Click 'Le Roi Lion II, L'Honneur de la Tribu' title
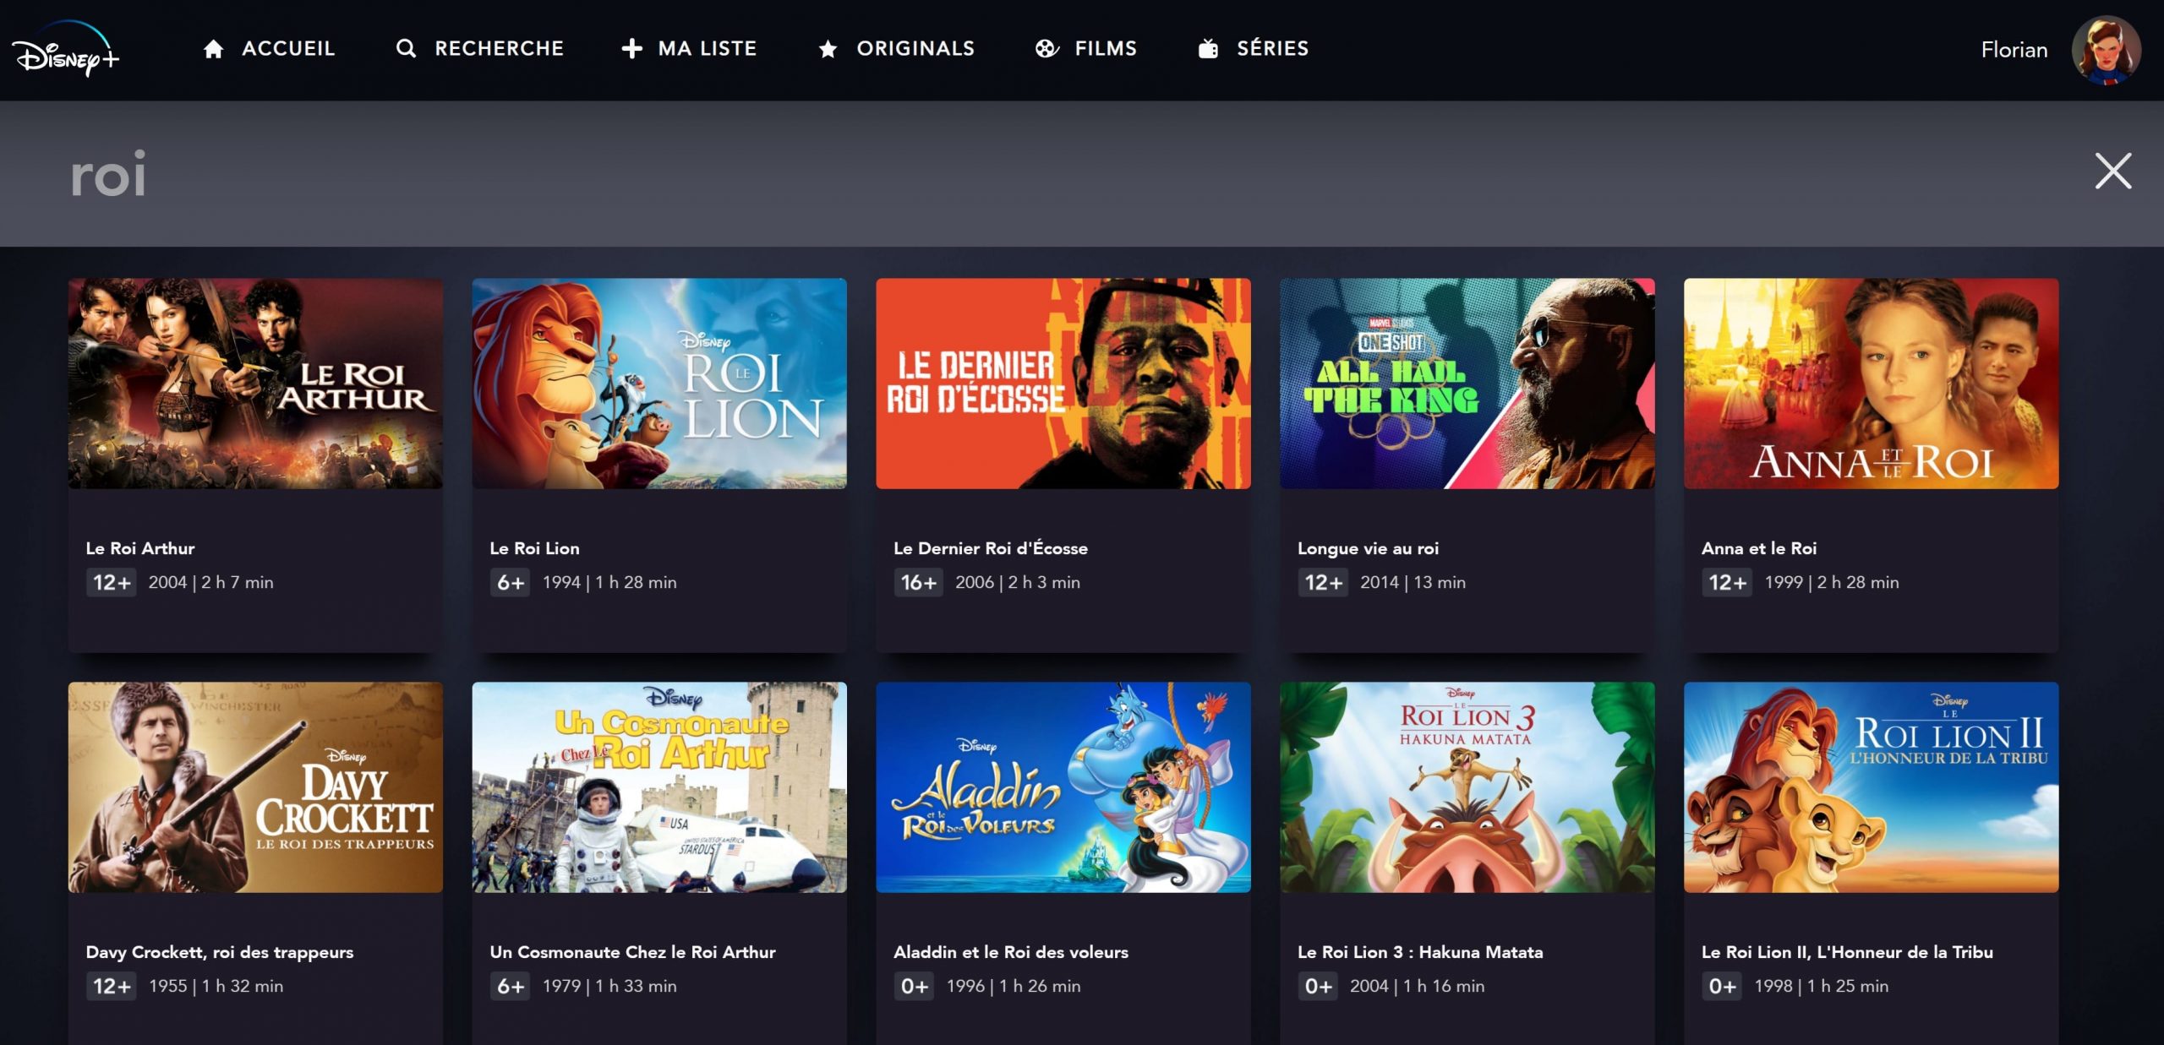 1847,952
